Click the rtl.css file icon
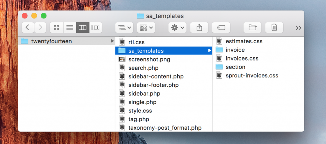Screen dimensions: 326x144 tap(122, 42)
